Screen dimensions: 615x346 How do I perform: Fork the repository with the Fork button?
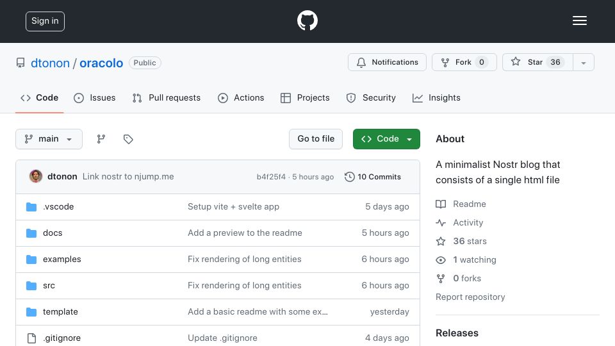coord(464,62)
